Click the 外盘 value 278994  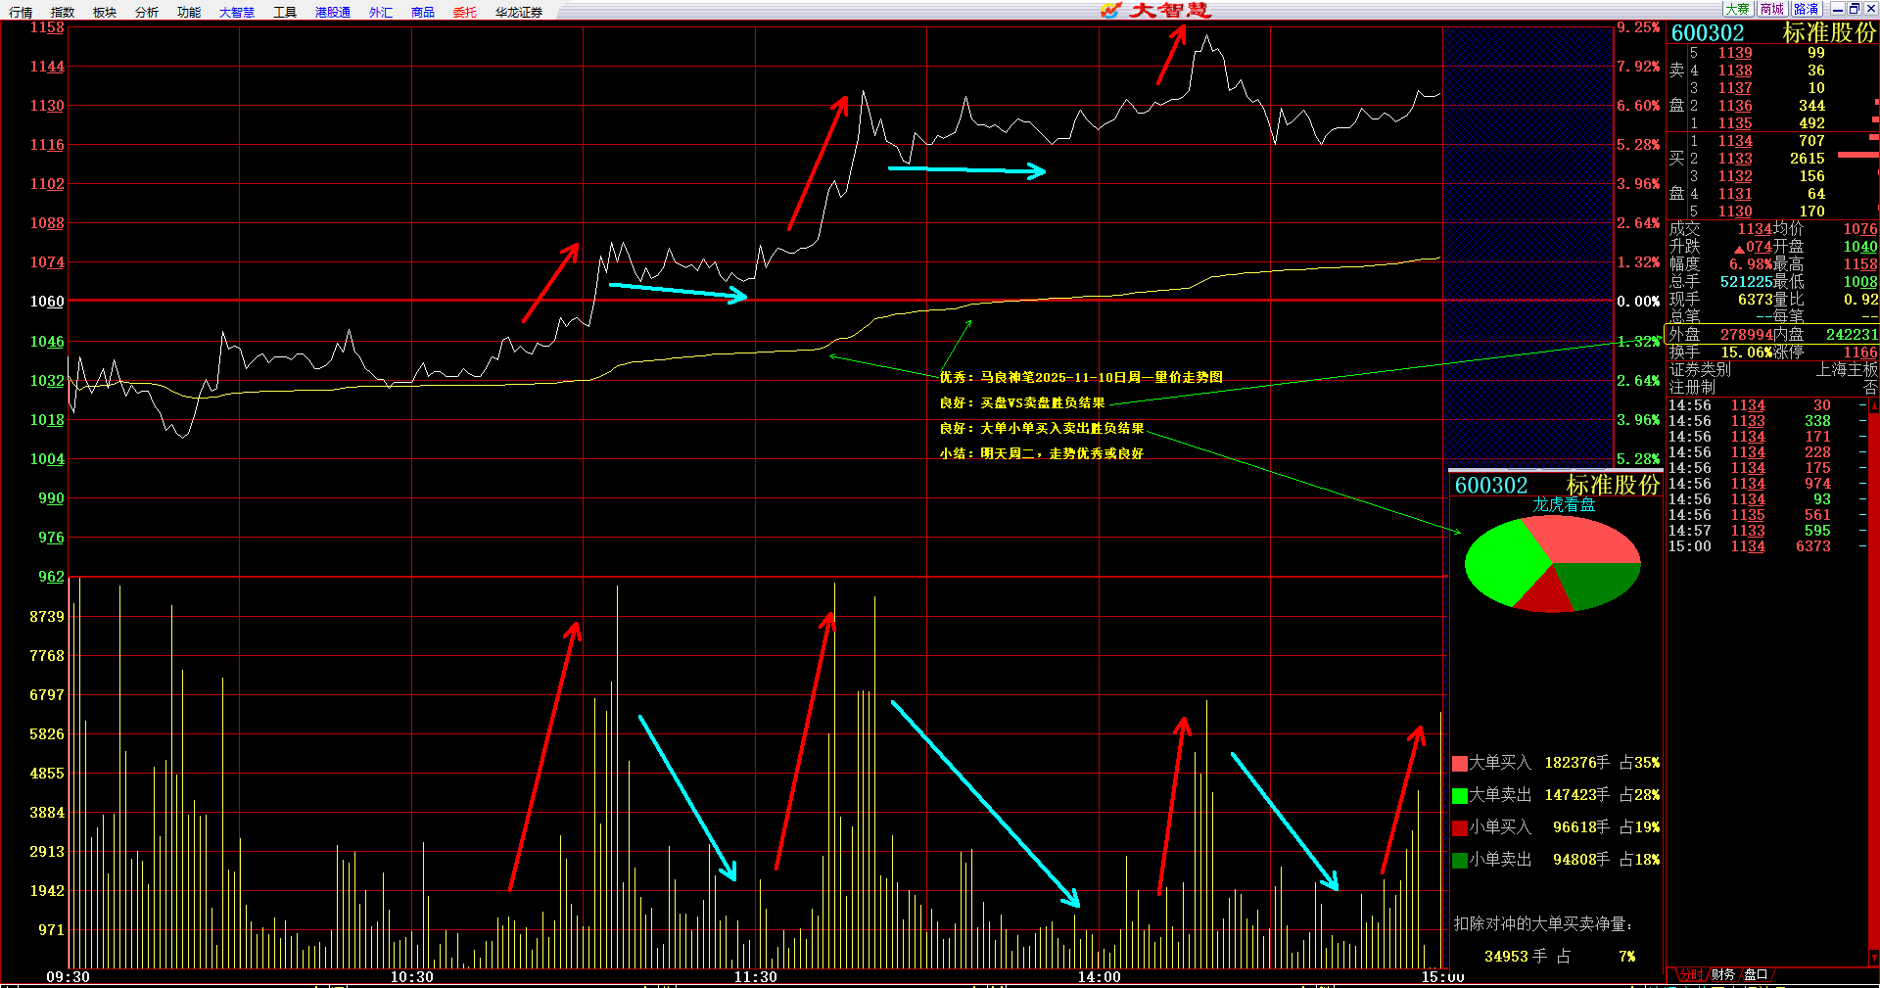(1747, 335)
